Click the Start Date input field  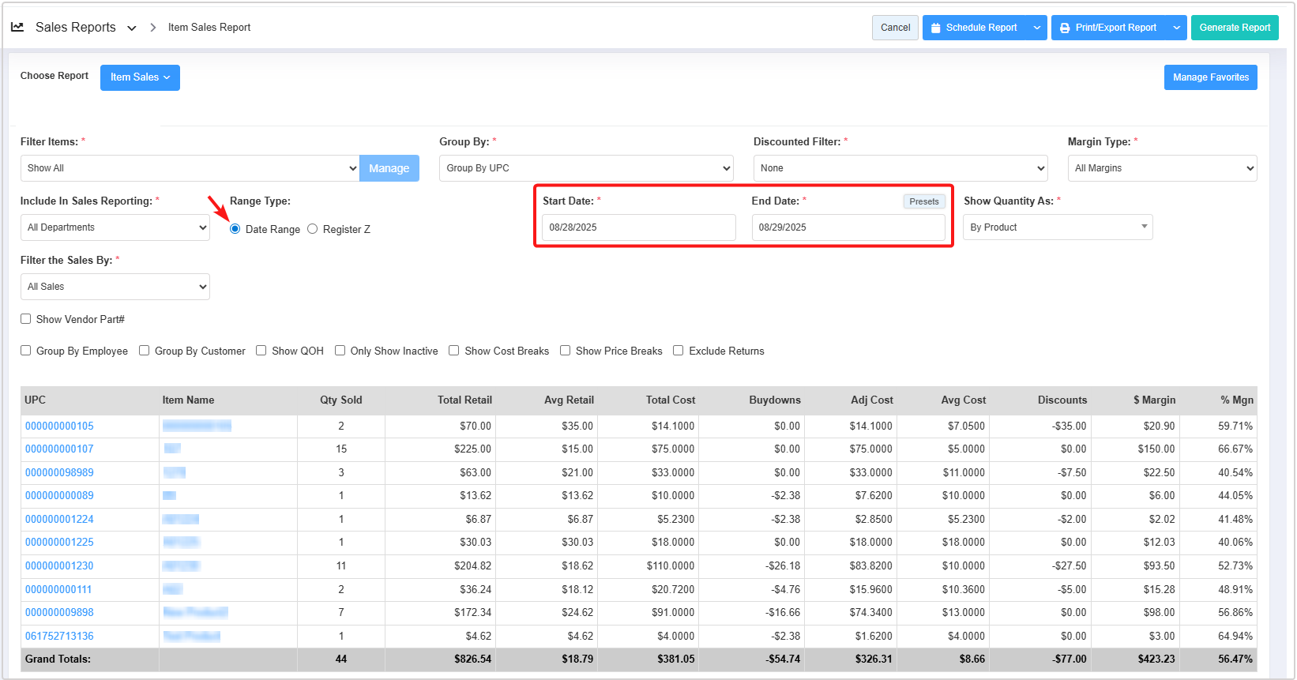[x=638, y=227]
